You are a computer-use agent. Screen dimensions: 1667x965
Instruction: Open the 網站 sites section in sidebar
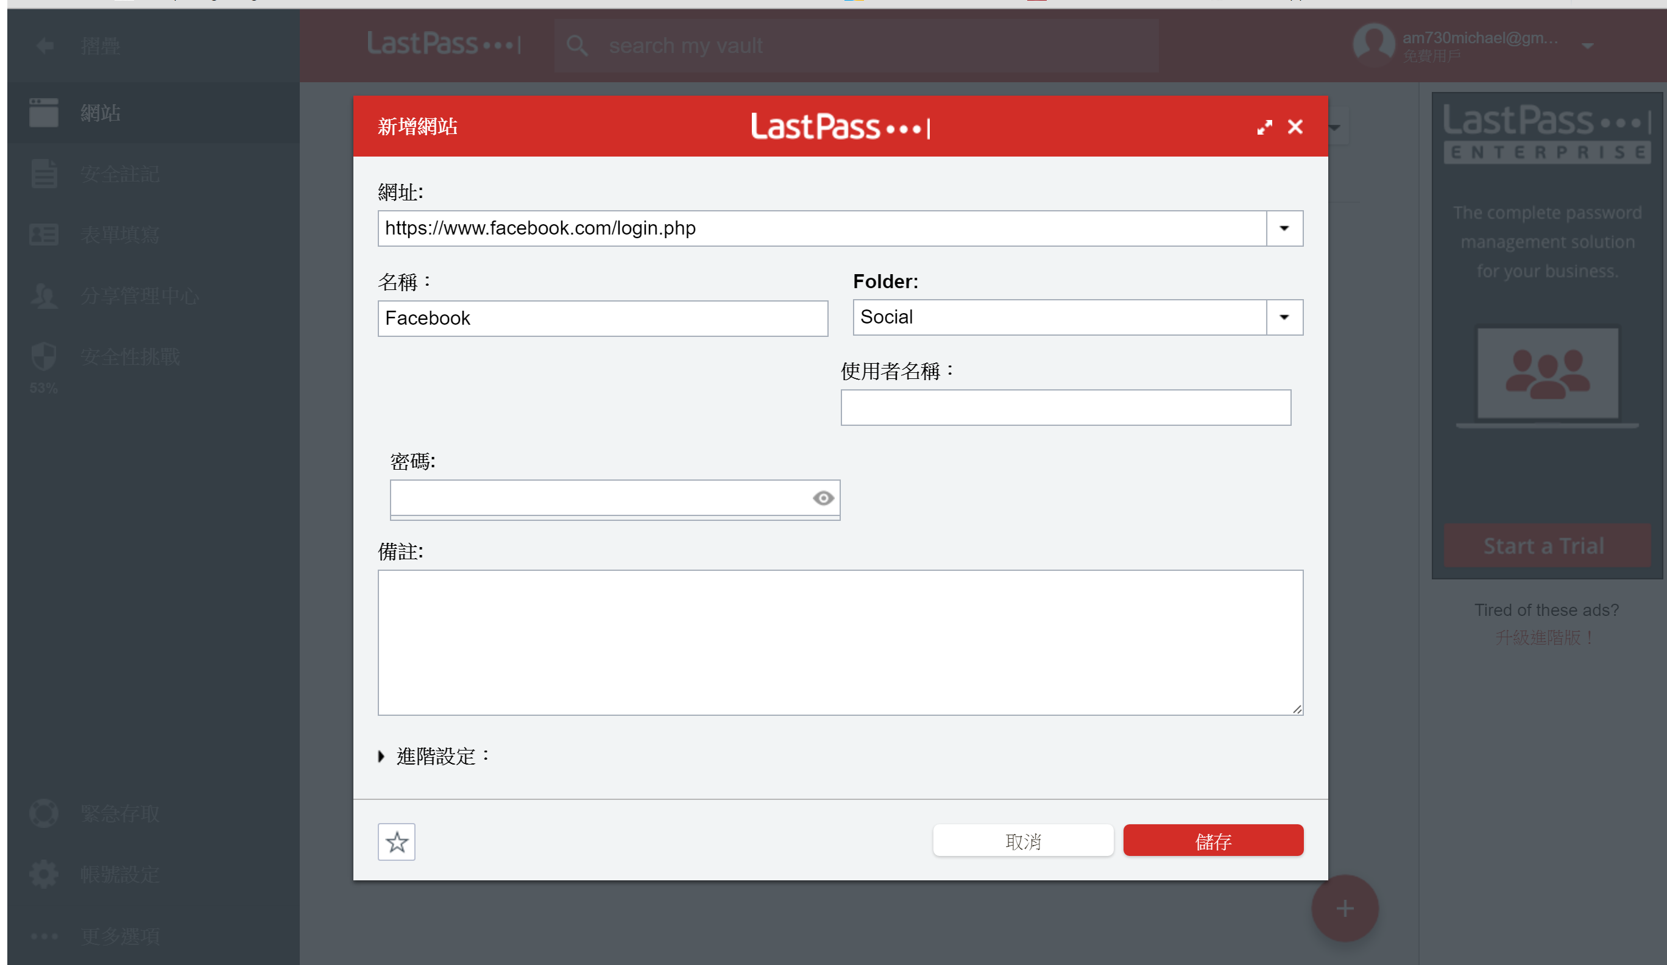point(154,113)
